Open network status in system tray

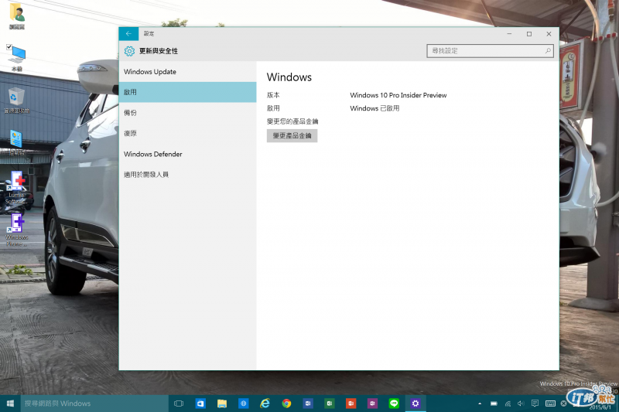[508, 403]
